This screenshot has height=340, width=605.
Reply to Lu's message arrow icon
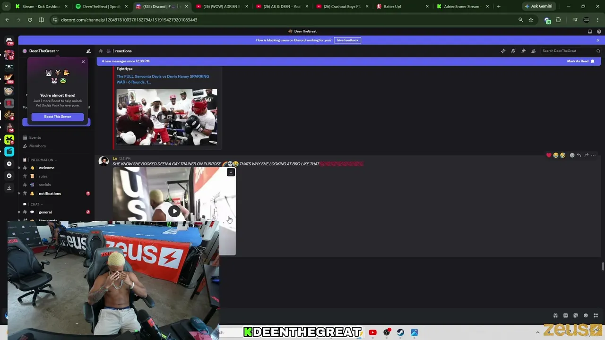point(579,155)
